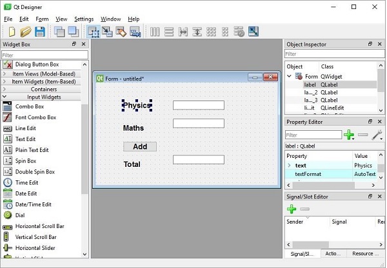387x268 pixels.
Task: Select the Edit Widgets mode icon
Action: click(93, 32)
